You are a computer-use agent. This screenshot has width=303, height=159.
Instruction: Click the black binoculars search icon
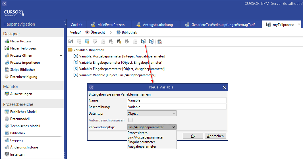point(119,42)
